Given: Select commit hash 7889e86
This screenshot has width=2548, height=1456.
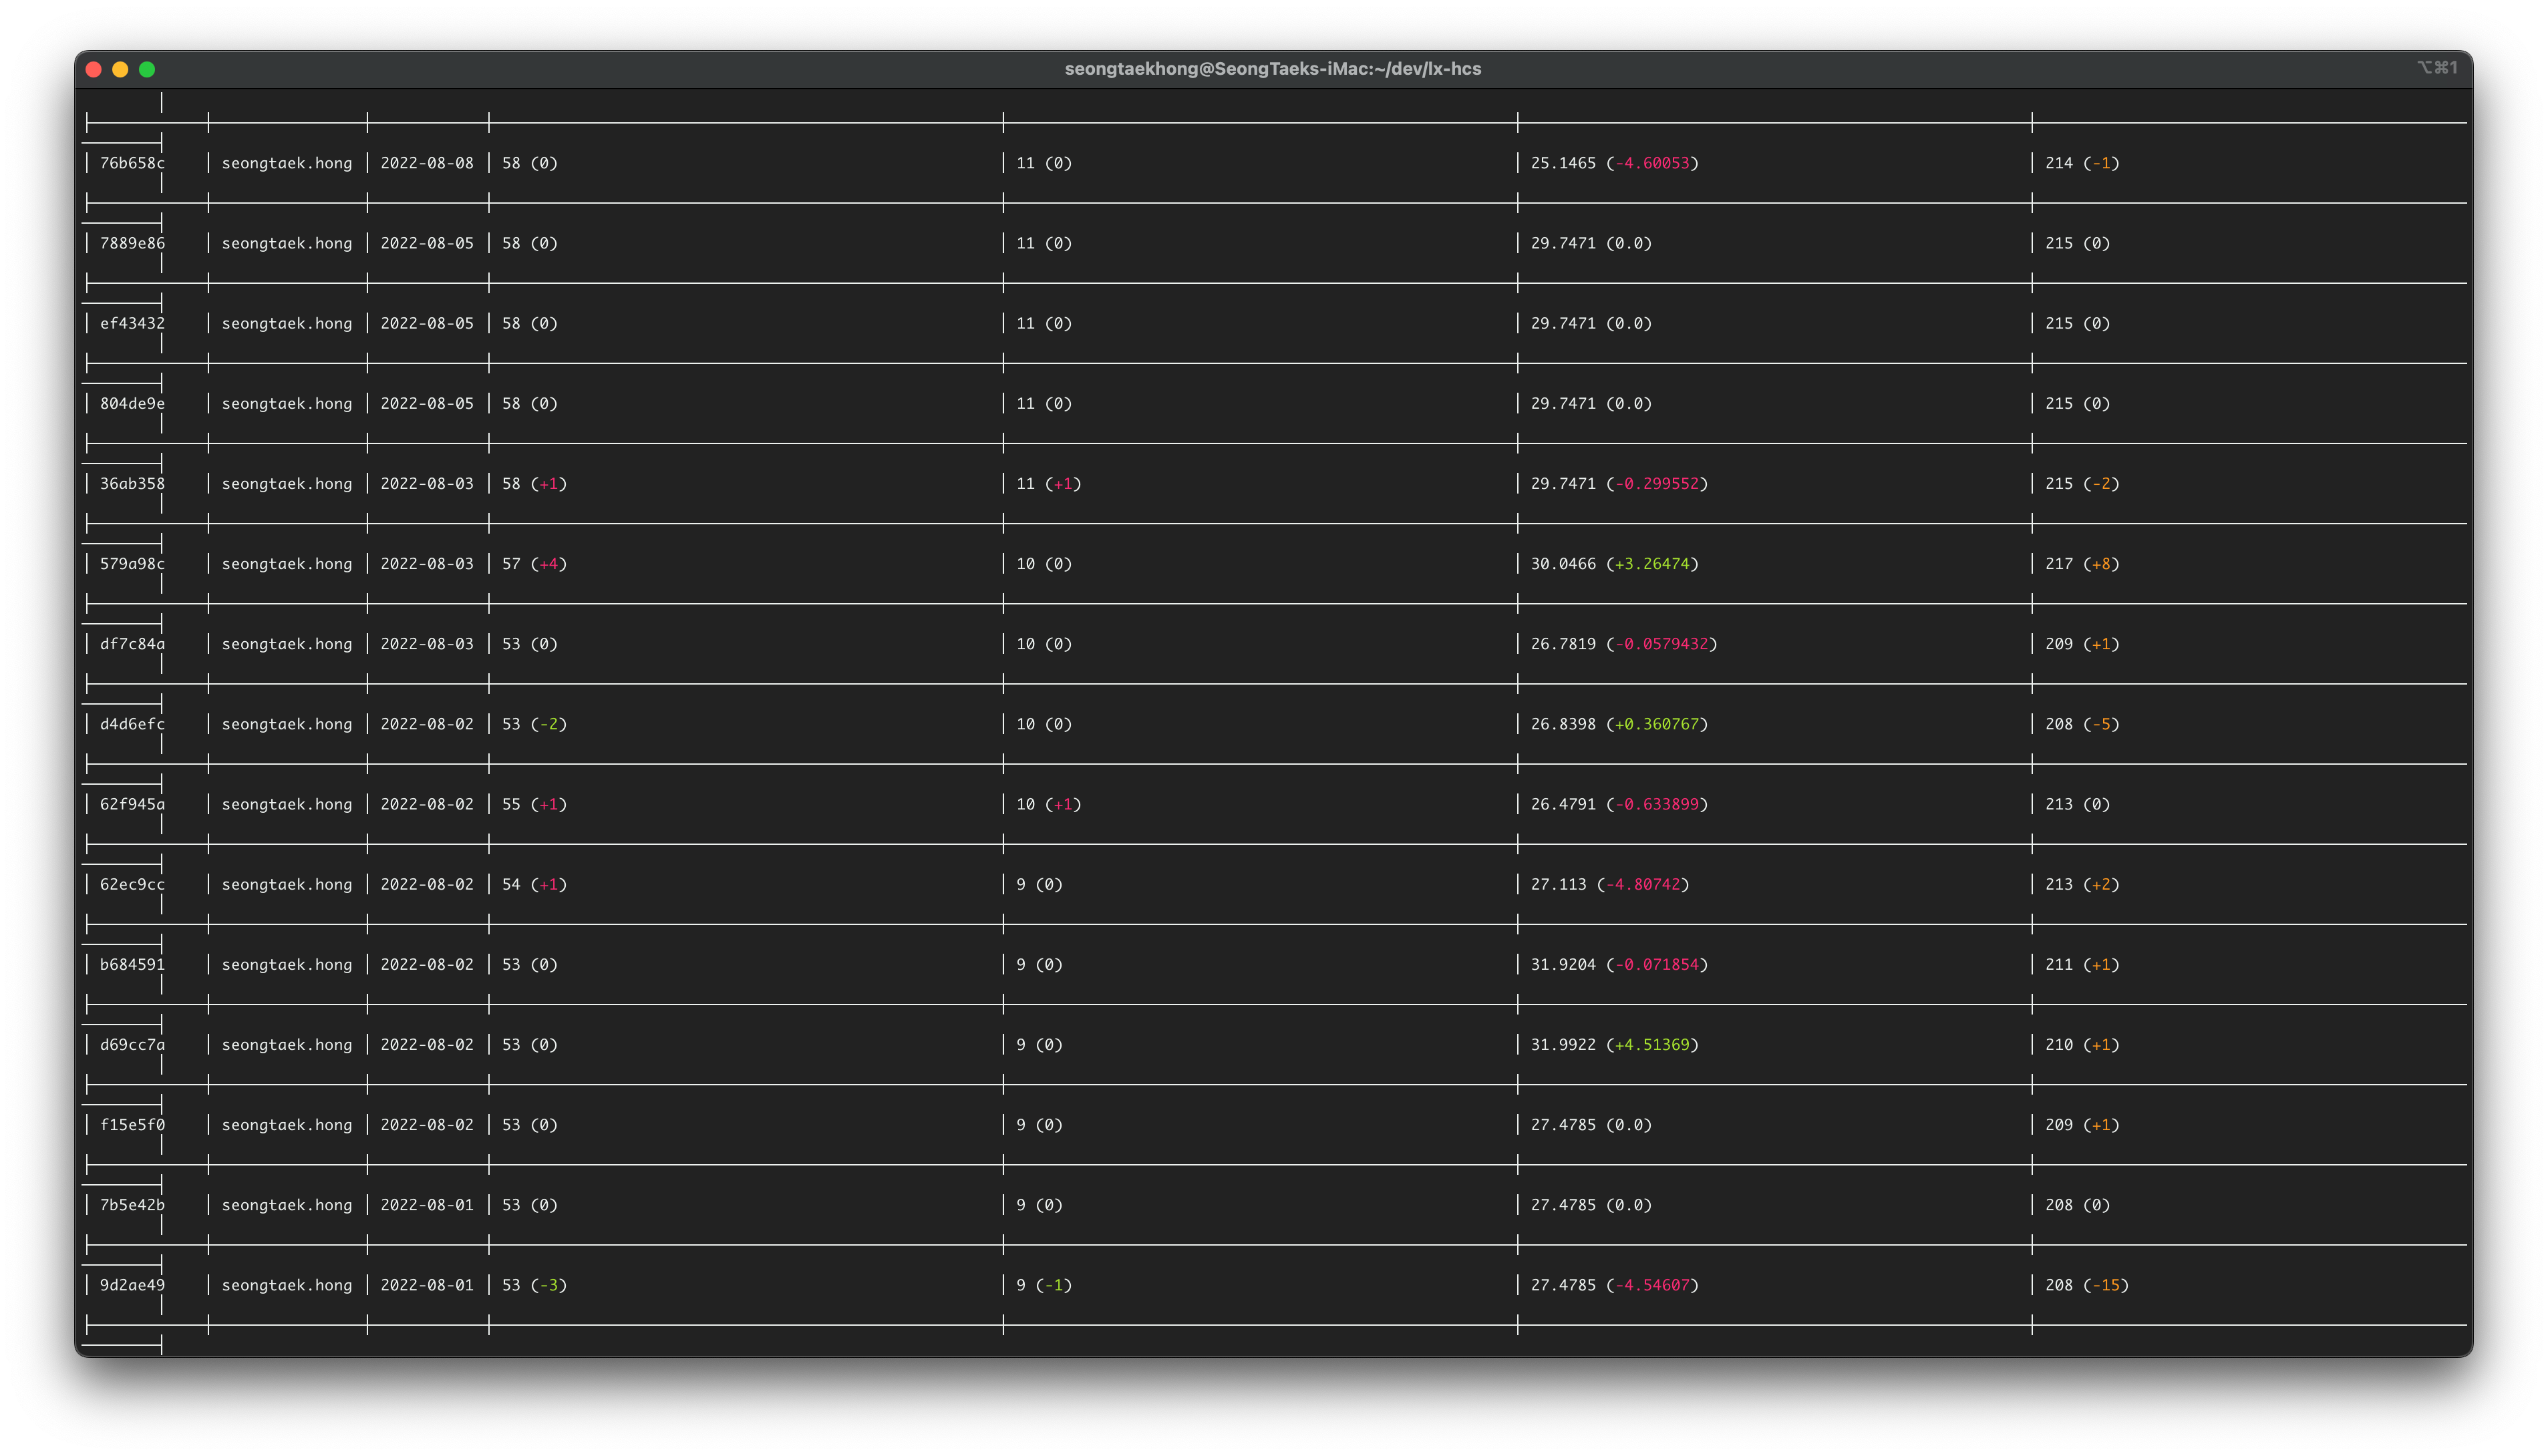Looking at the screenshot, I should pos(132,243).
